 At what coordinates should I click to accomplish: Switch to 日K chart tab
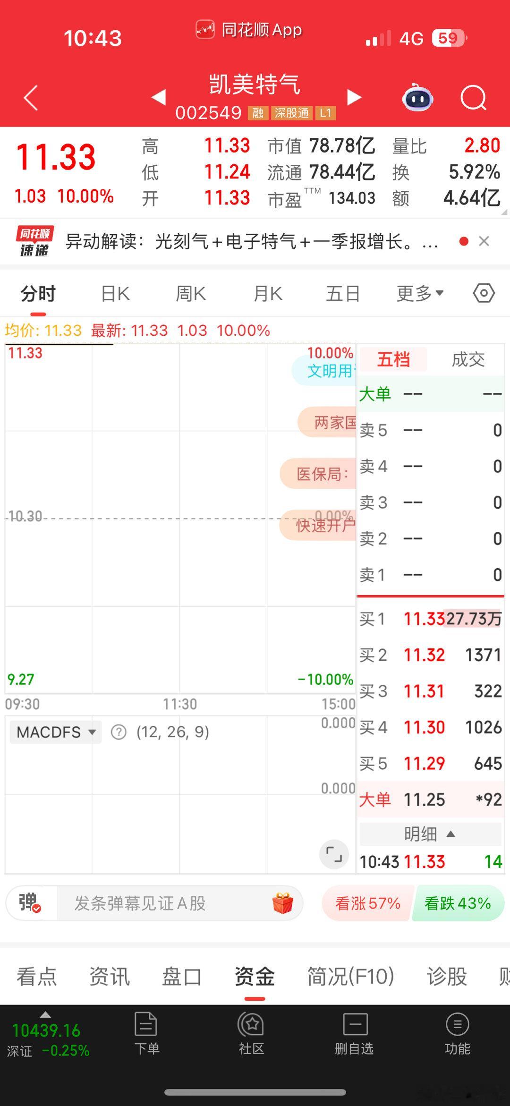(x=115, y=294)
